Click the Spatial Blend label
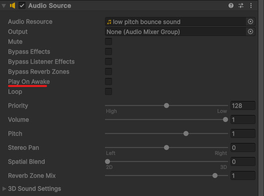The image size is (264, 196). (26, 161)
